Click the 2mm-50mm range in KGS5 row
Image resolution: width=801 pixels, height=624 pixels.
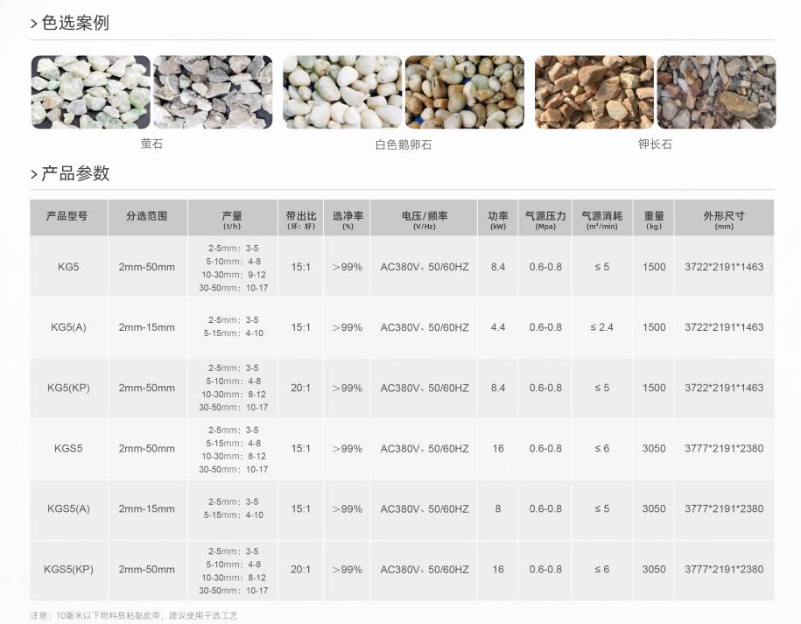coord(146,448)
